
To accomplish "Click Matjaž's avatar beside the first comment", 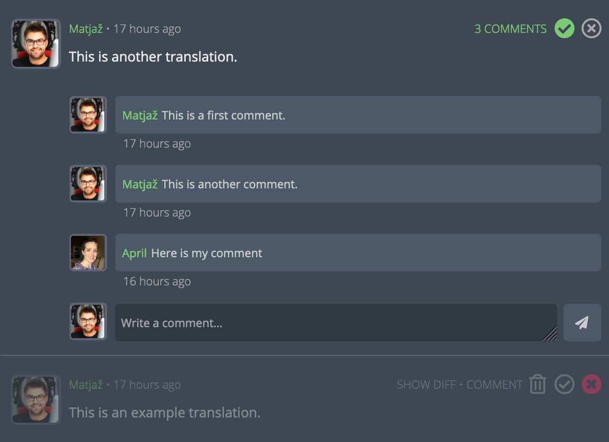I will click(88, 115).
